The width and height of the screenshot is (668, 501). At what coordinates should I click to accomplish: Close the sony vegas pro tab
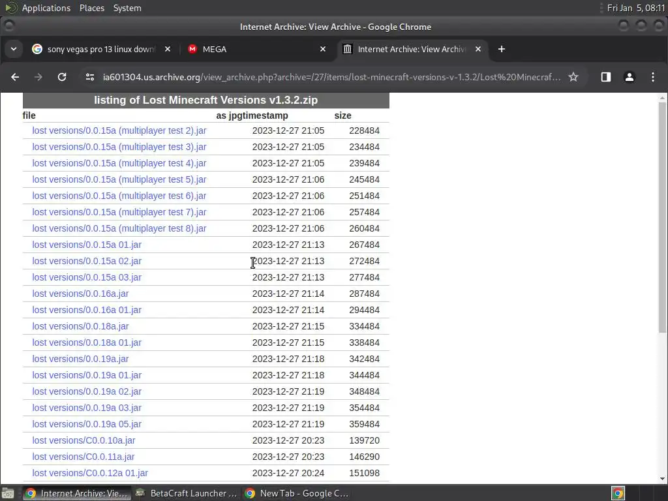[x=168, y=49]
